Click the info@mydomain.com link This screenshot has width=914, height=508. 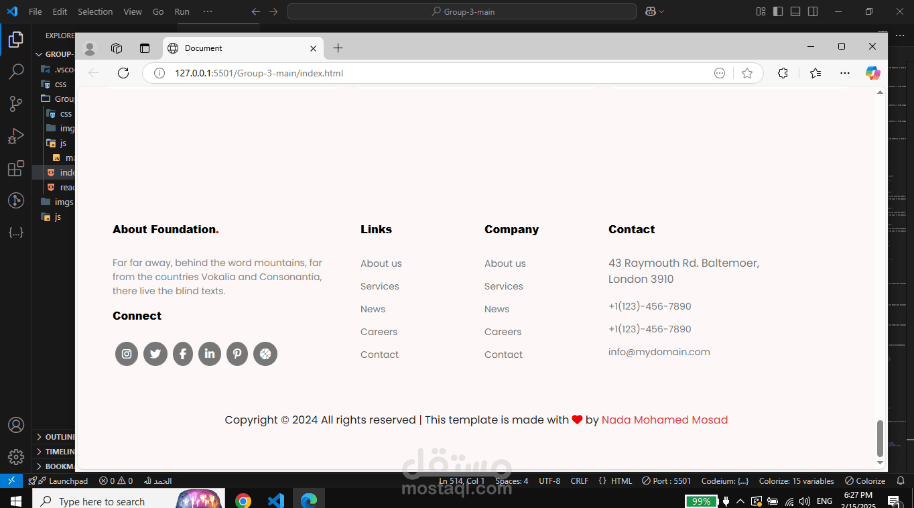pos(659,352)
